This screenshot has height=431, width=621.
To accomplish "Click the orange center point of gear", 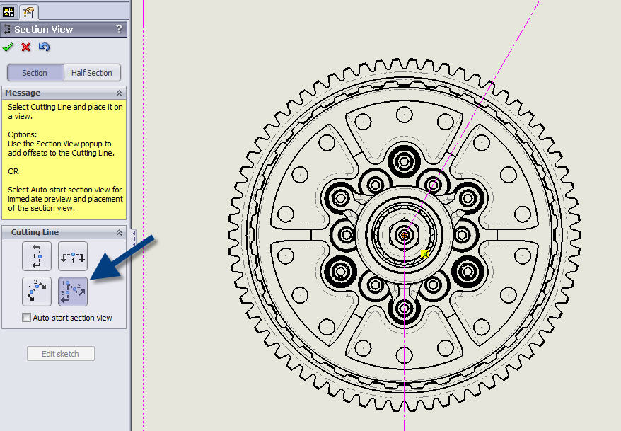I will click(x=404, y=235).
